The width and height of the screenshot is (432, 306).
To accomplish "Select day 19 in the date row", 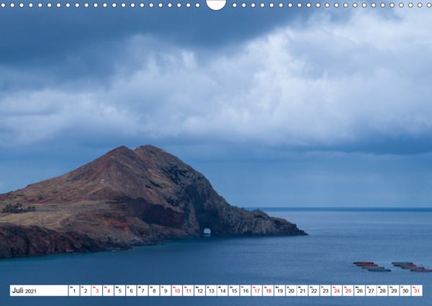I will [279, 291].
